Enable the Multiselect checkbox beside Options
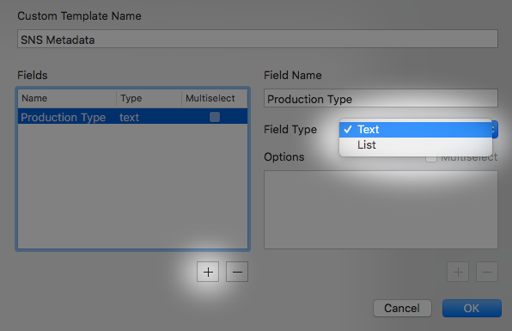 coord(431,158)
